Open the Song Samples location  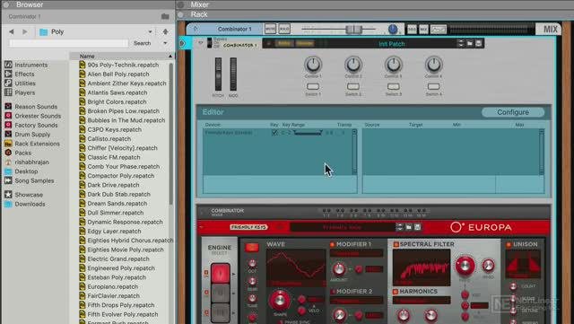pyautogui.click(x=30, y=180)
